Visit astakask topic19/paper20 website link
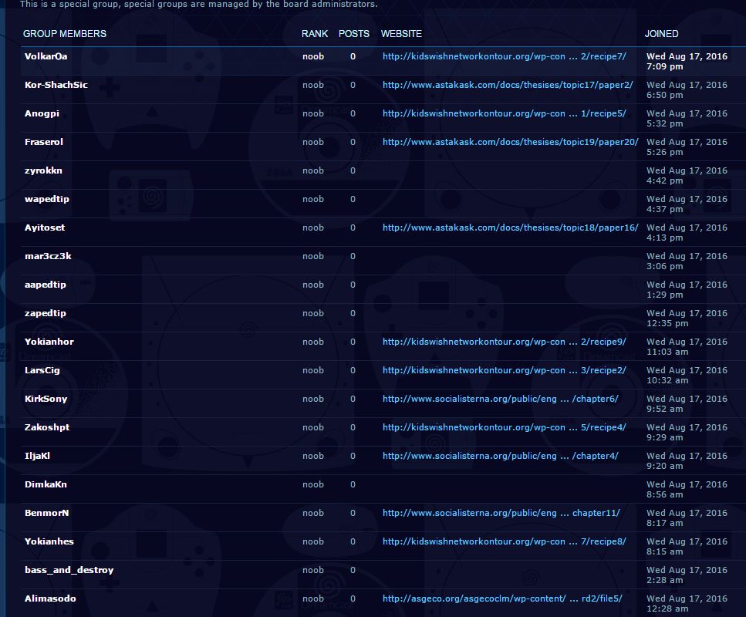This screenshot has height=617, width=746. tap(511, 142)
